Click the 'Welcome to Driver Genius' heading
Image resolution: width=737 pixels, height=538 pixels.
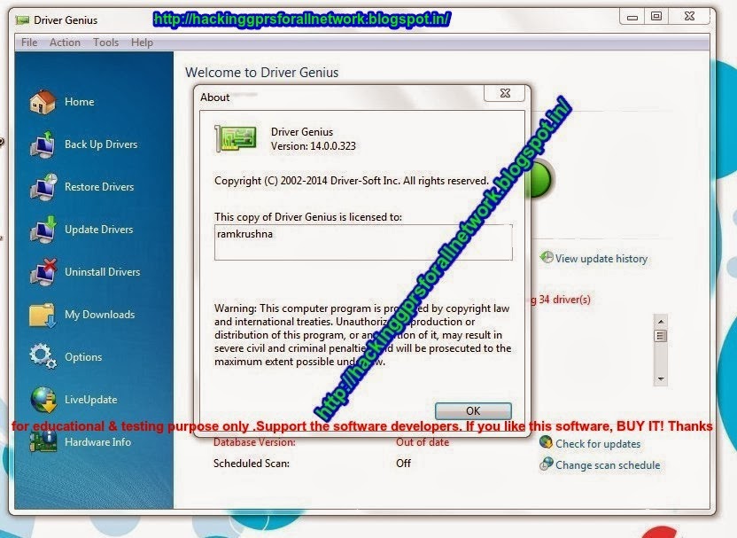coord(262,73)
